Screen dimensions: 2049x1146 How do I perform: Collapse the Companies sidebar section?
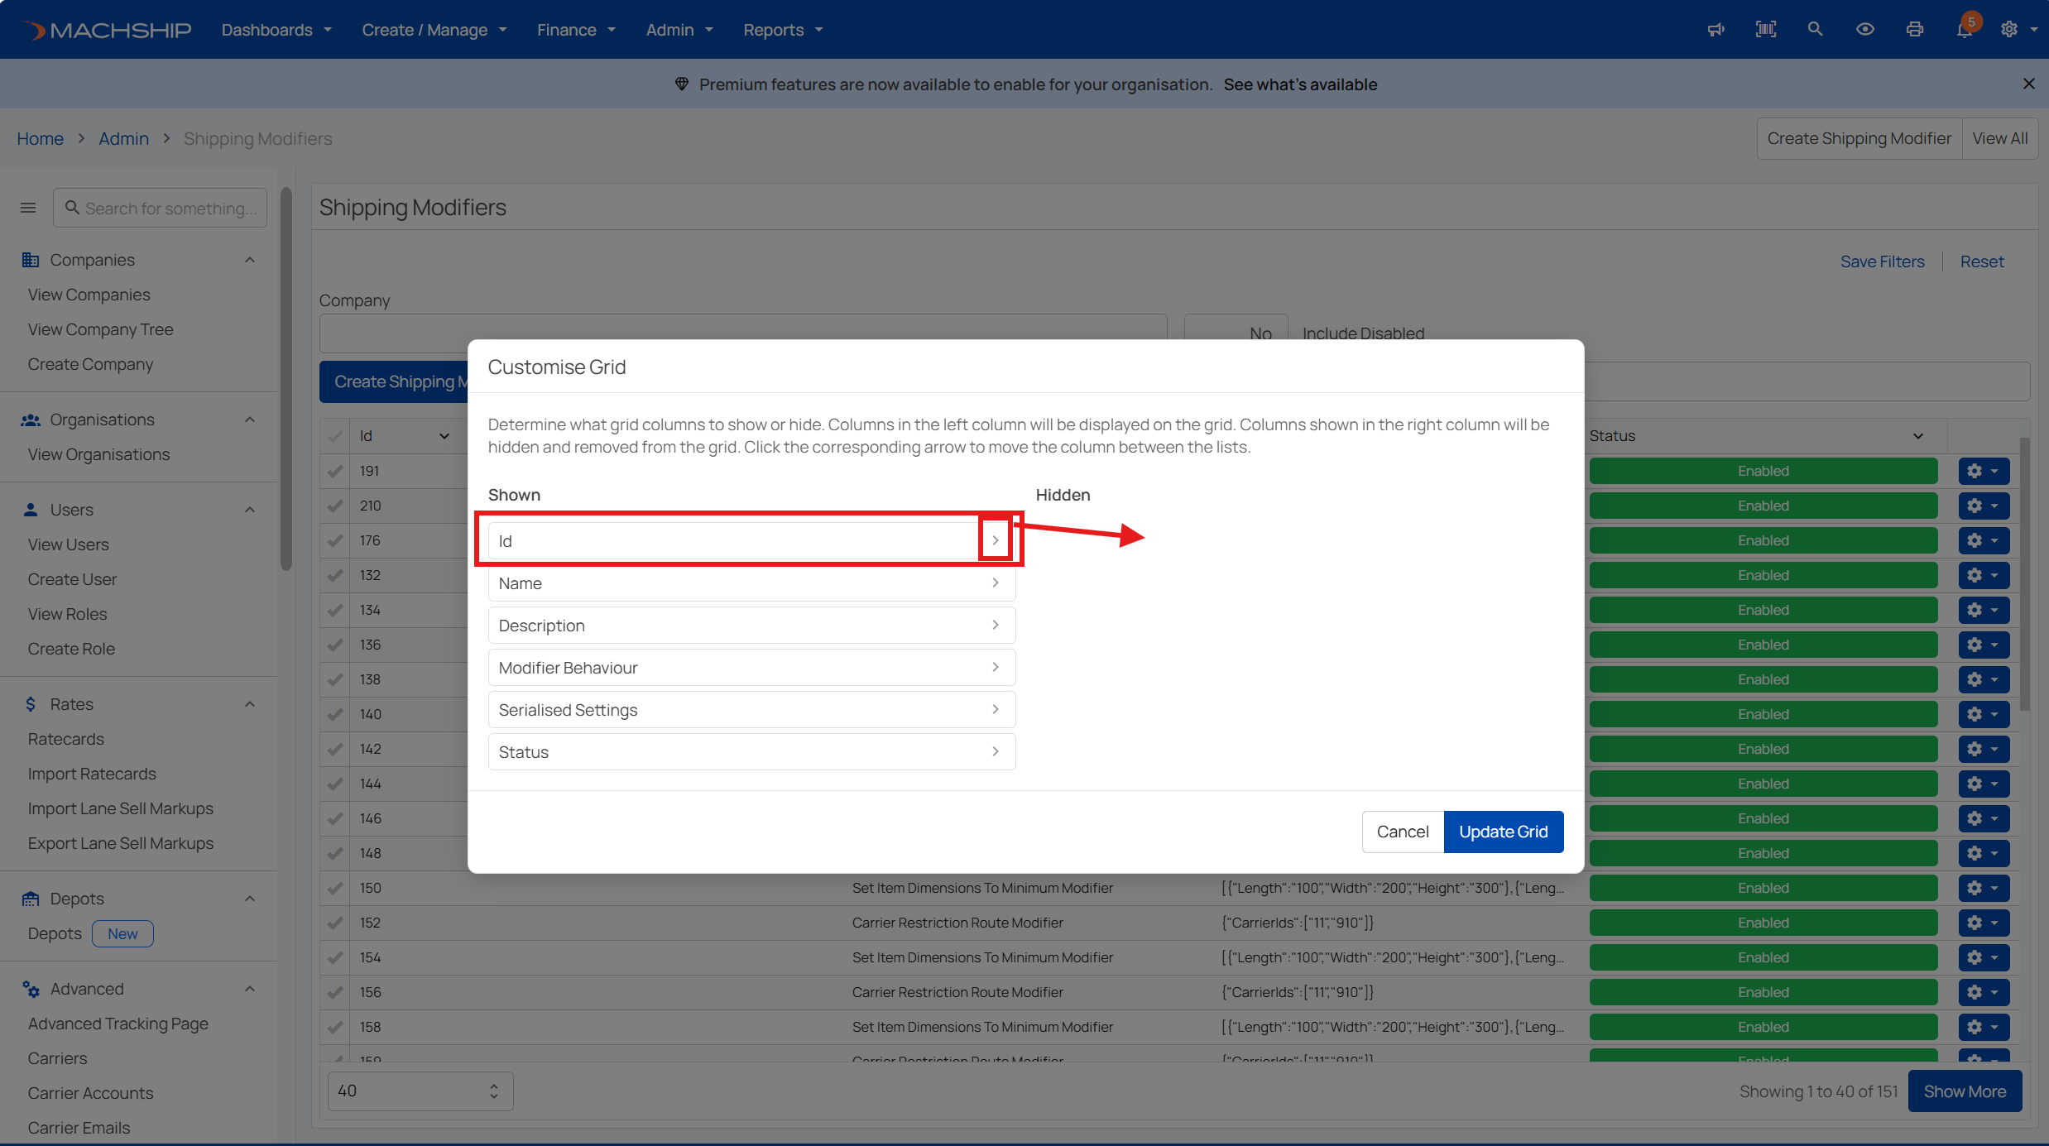(250, 260)
